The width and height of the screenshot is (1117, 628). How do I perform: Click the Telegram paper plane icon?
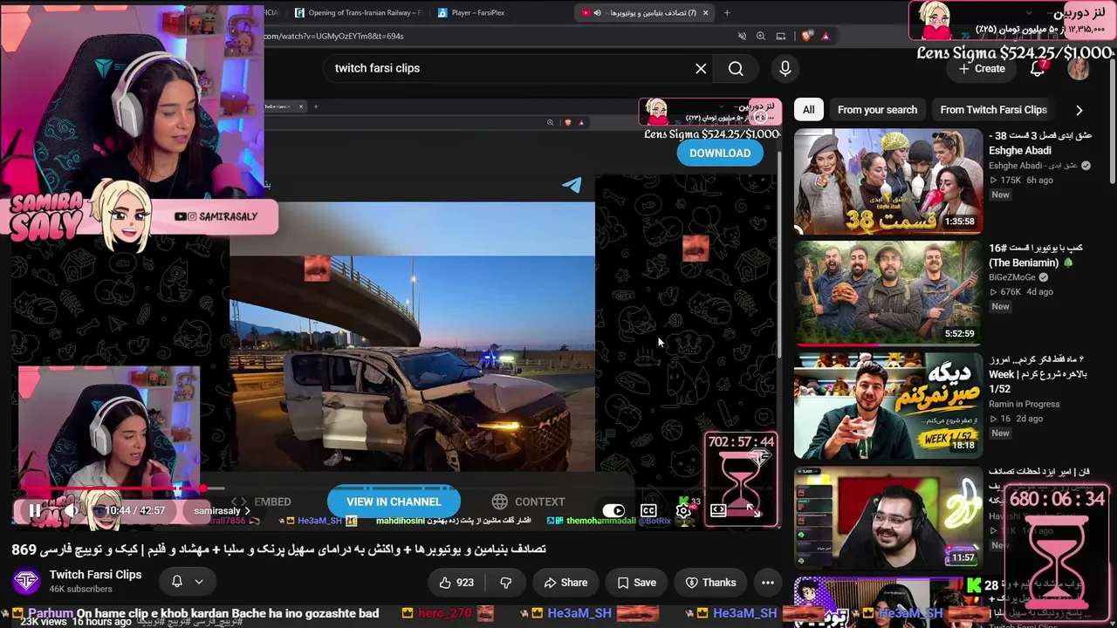click(x=572, y=184)
